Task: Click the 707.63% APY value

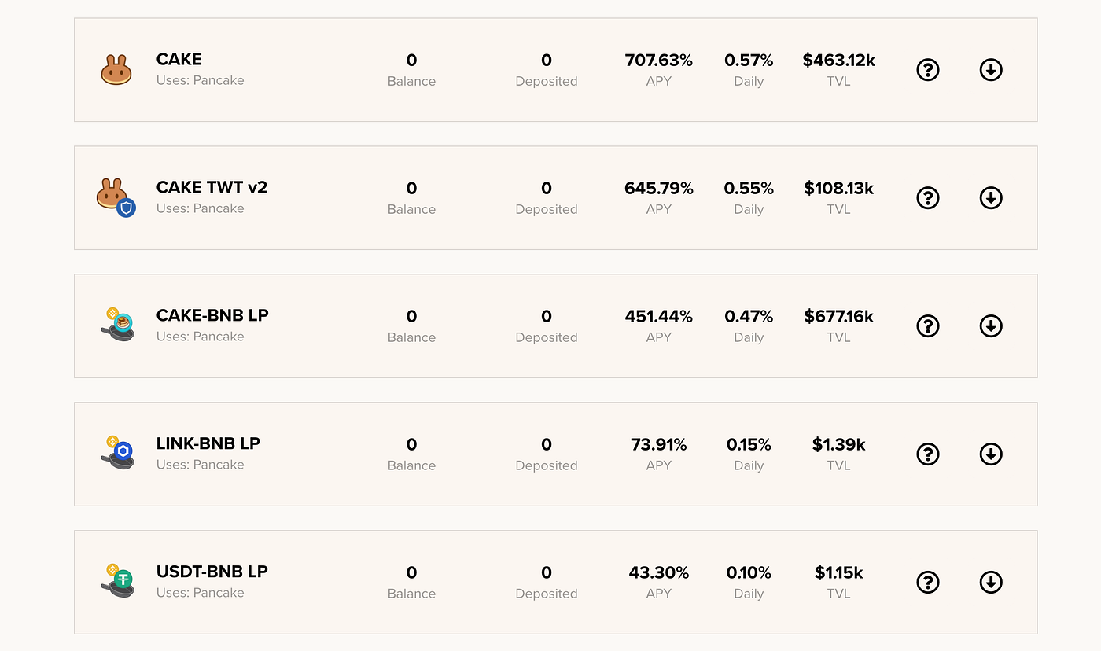Action: tap(658, 61)
